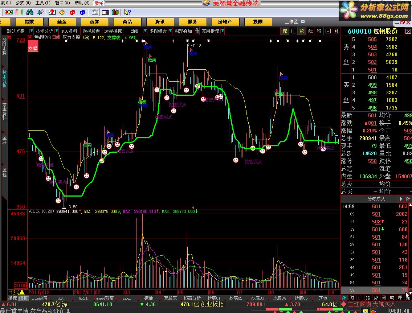Click the 600010 包钢股份 stock title
412x313 pixels.
[372, 31]
